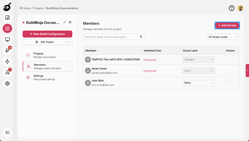Image resolution: width=249 pixels, height=141 pixels.
Task: Expand the red side panel arrow tab
Action: click(x=247, y=70)
